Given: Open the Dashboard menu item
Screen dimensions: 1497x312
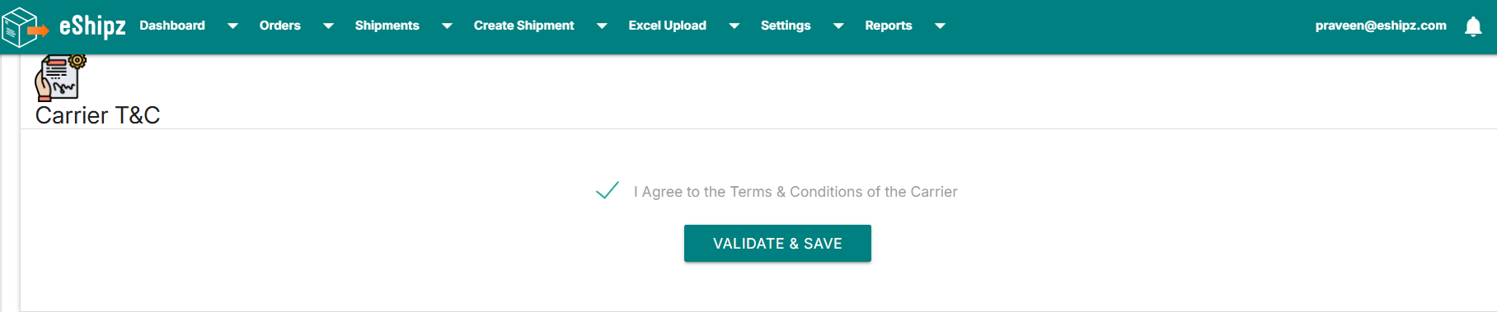Looking at the screenshot, I should pyautogui.click(x=172, y=26).
